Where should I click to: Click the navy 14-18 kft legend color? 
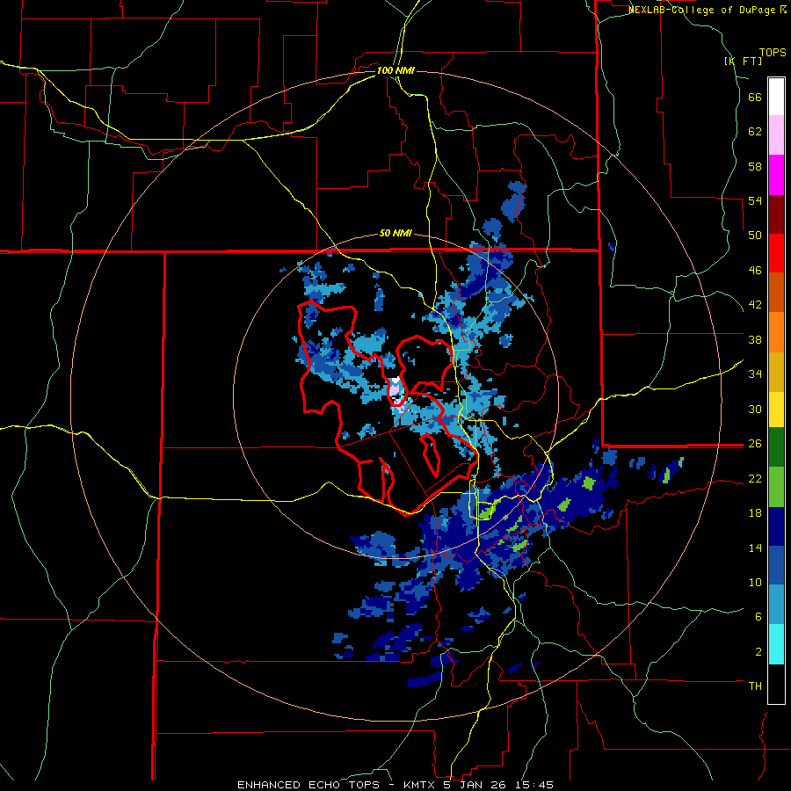tap(776, 526)
